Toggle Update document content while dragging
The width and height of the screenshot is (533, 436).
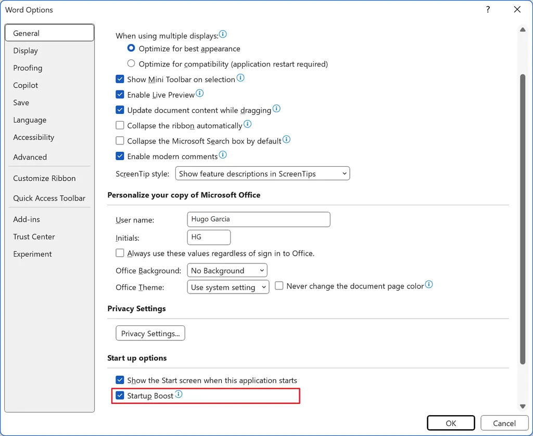tap(120, 110)
